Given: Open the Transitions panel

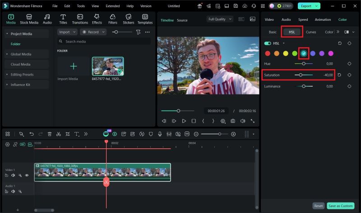Looking at the screenshot, I should tap(80, 19).
